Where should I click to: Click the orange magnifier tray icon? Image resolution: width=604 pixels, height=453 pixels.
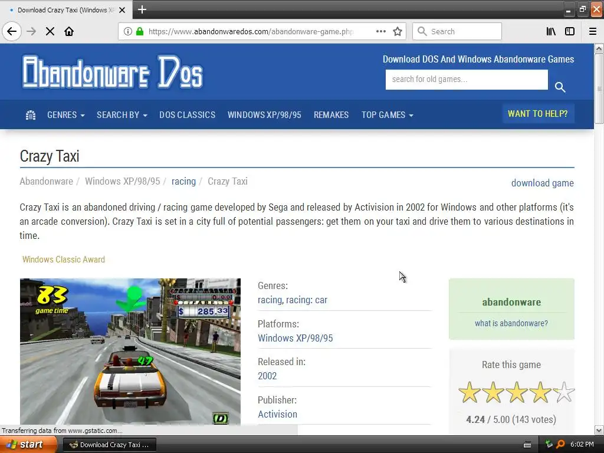(x=560, y=444)
